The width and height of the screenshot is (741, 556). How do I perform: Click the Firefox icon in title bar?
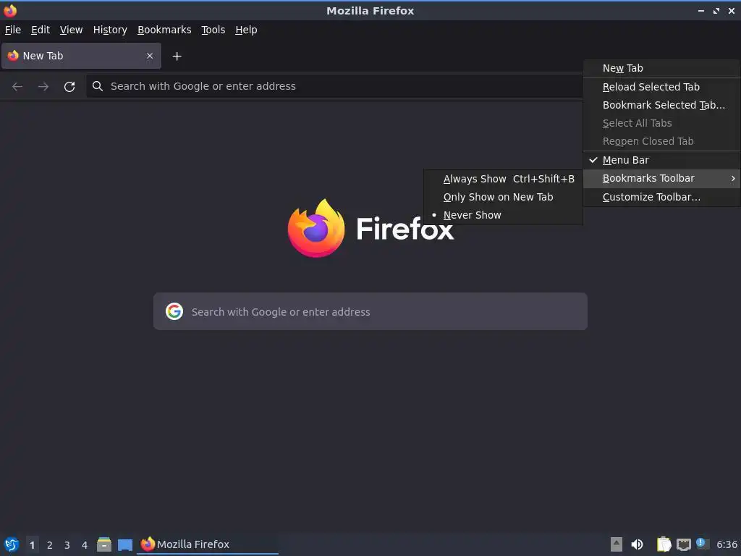10,10
